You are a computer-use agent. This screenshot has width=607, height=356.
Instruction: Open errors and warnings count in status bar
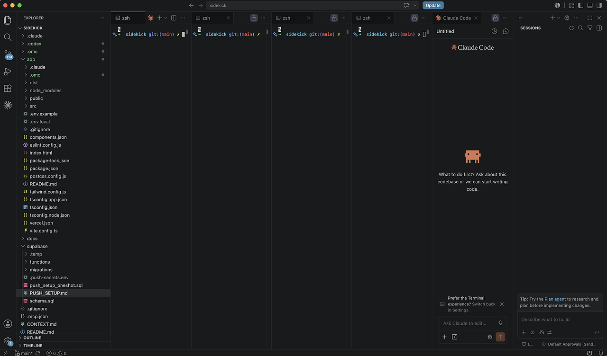coord(56,353)
